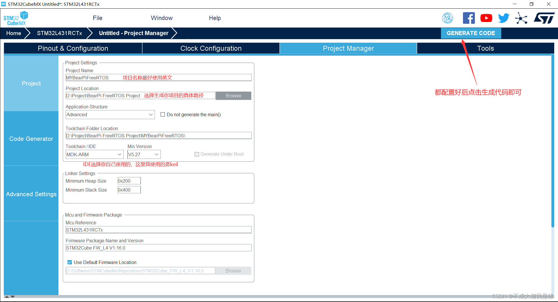Edit the Minimum Stack Size field

129,190
